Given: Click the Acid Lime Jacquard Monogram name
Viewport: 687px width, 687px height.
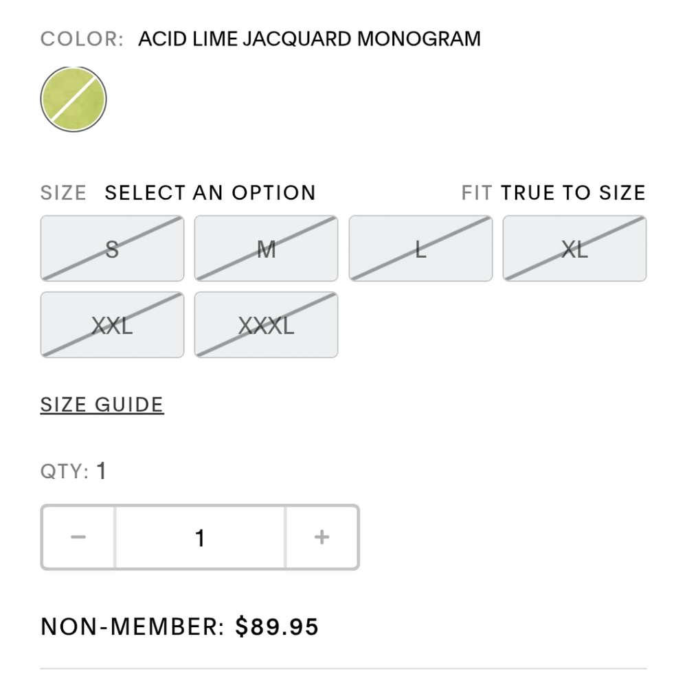Looking at the screenshot, I should click(x=309, y=38).
